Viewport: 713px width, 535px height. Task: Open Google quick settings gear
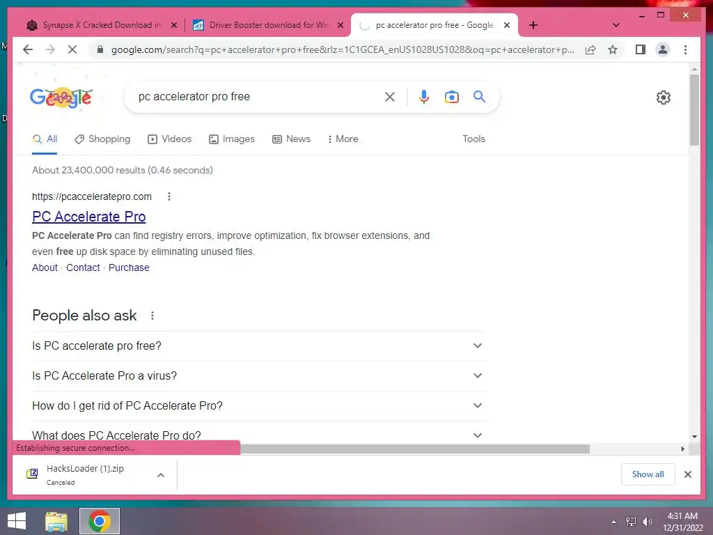(x=664, y=98)
